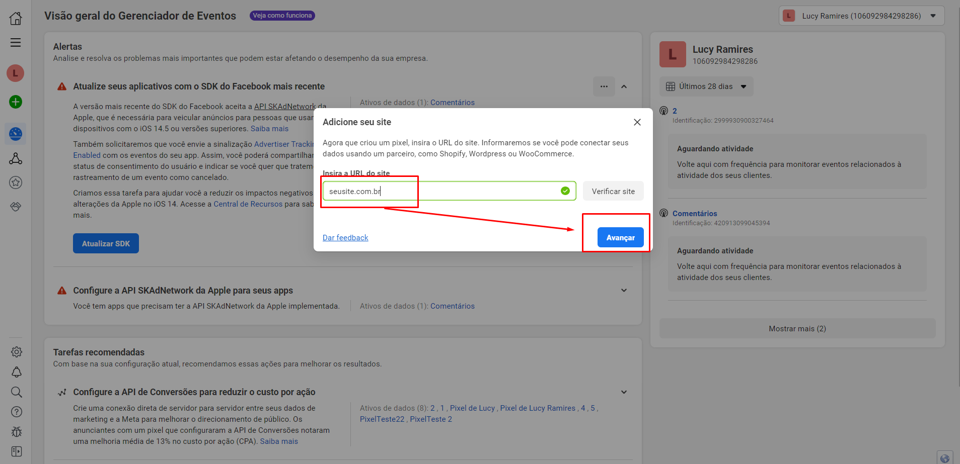Image resolution: width=960 pixels, height=464 pixels.
Task: Click the pixel icon beside Comentários source
Action: [x=664, y=213]
